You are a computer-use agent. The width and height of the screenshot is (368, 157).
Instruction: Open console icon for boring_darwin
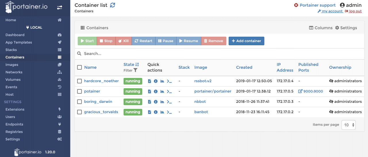169,102
